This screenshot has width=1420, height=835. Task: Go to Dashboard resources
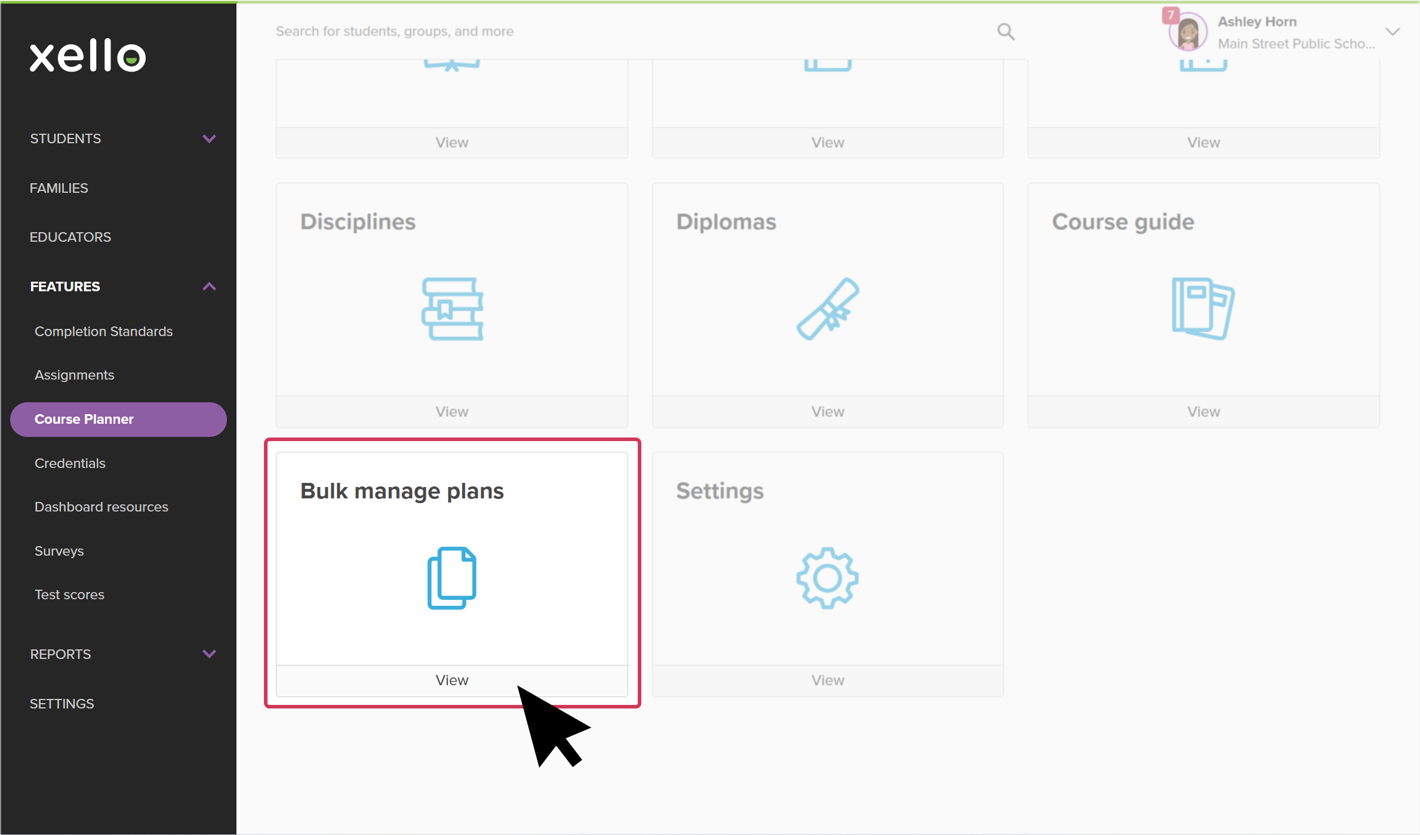click(102, 507)
